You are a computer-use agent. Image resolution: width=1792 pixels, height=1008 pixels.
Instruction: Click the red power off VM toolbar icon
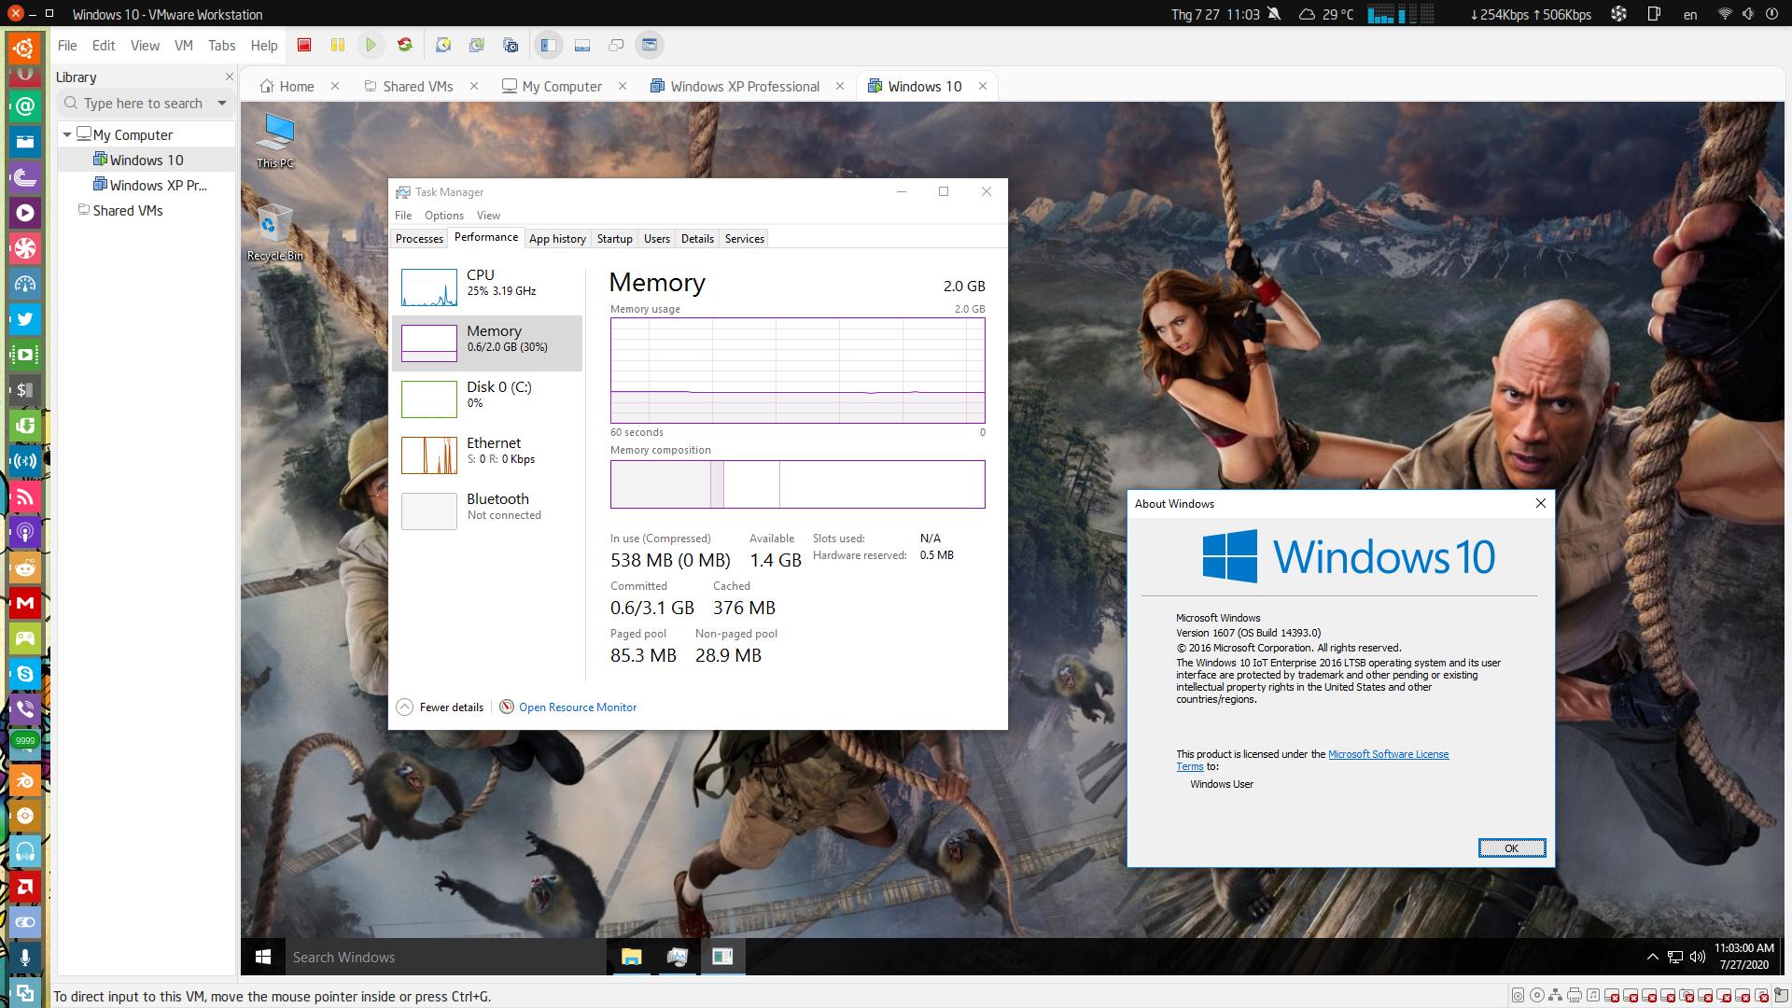click(x=304, y=45)
